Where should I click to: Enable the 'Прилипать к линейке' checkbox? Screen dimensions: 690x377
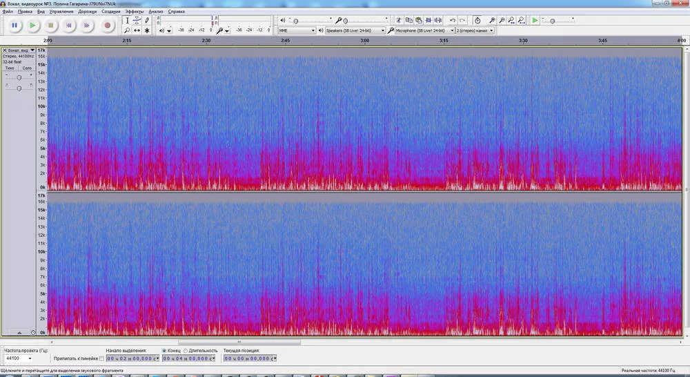(102, 358)
